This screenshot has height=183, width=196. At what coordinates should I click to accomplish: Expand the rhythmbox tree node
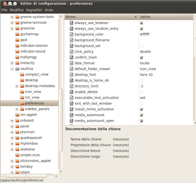tap(12, 143)
